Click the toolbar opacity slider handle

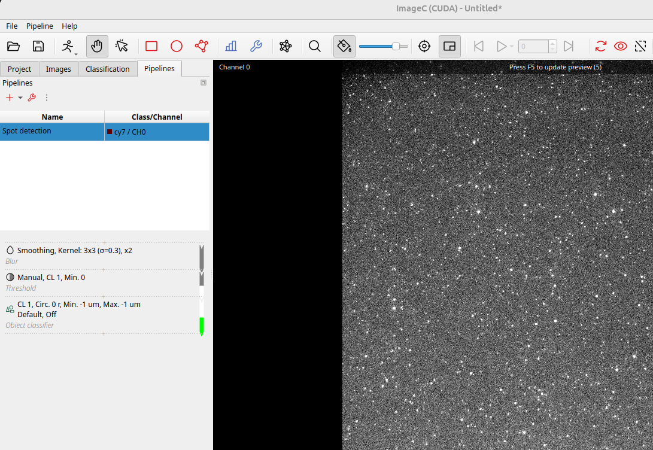(396, 46)
